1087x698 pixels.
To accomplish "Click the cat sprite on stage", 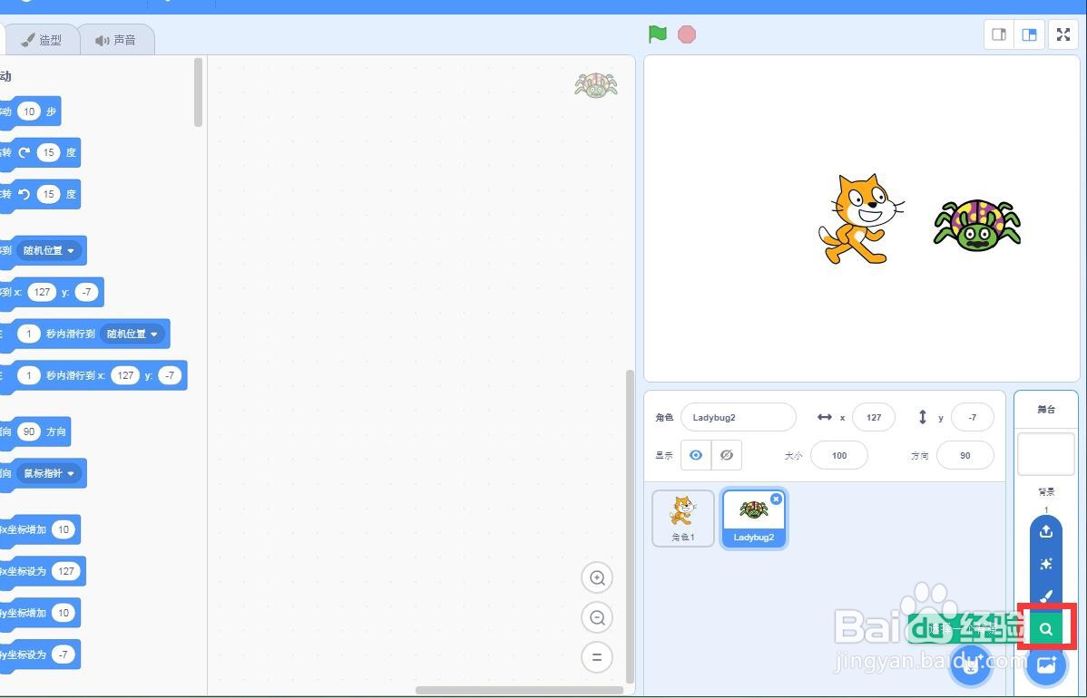I will (860, 218).
